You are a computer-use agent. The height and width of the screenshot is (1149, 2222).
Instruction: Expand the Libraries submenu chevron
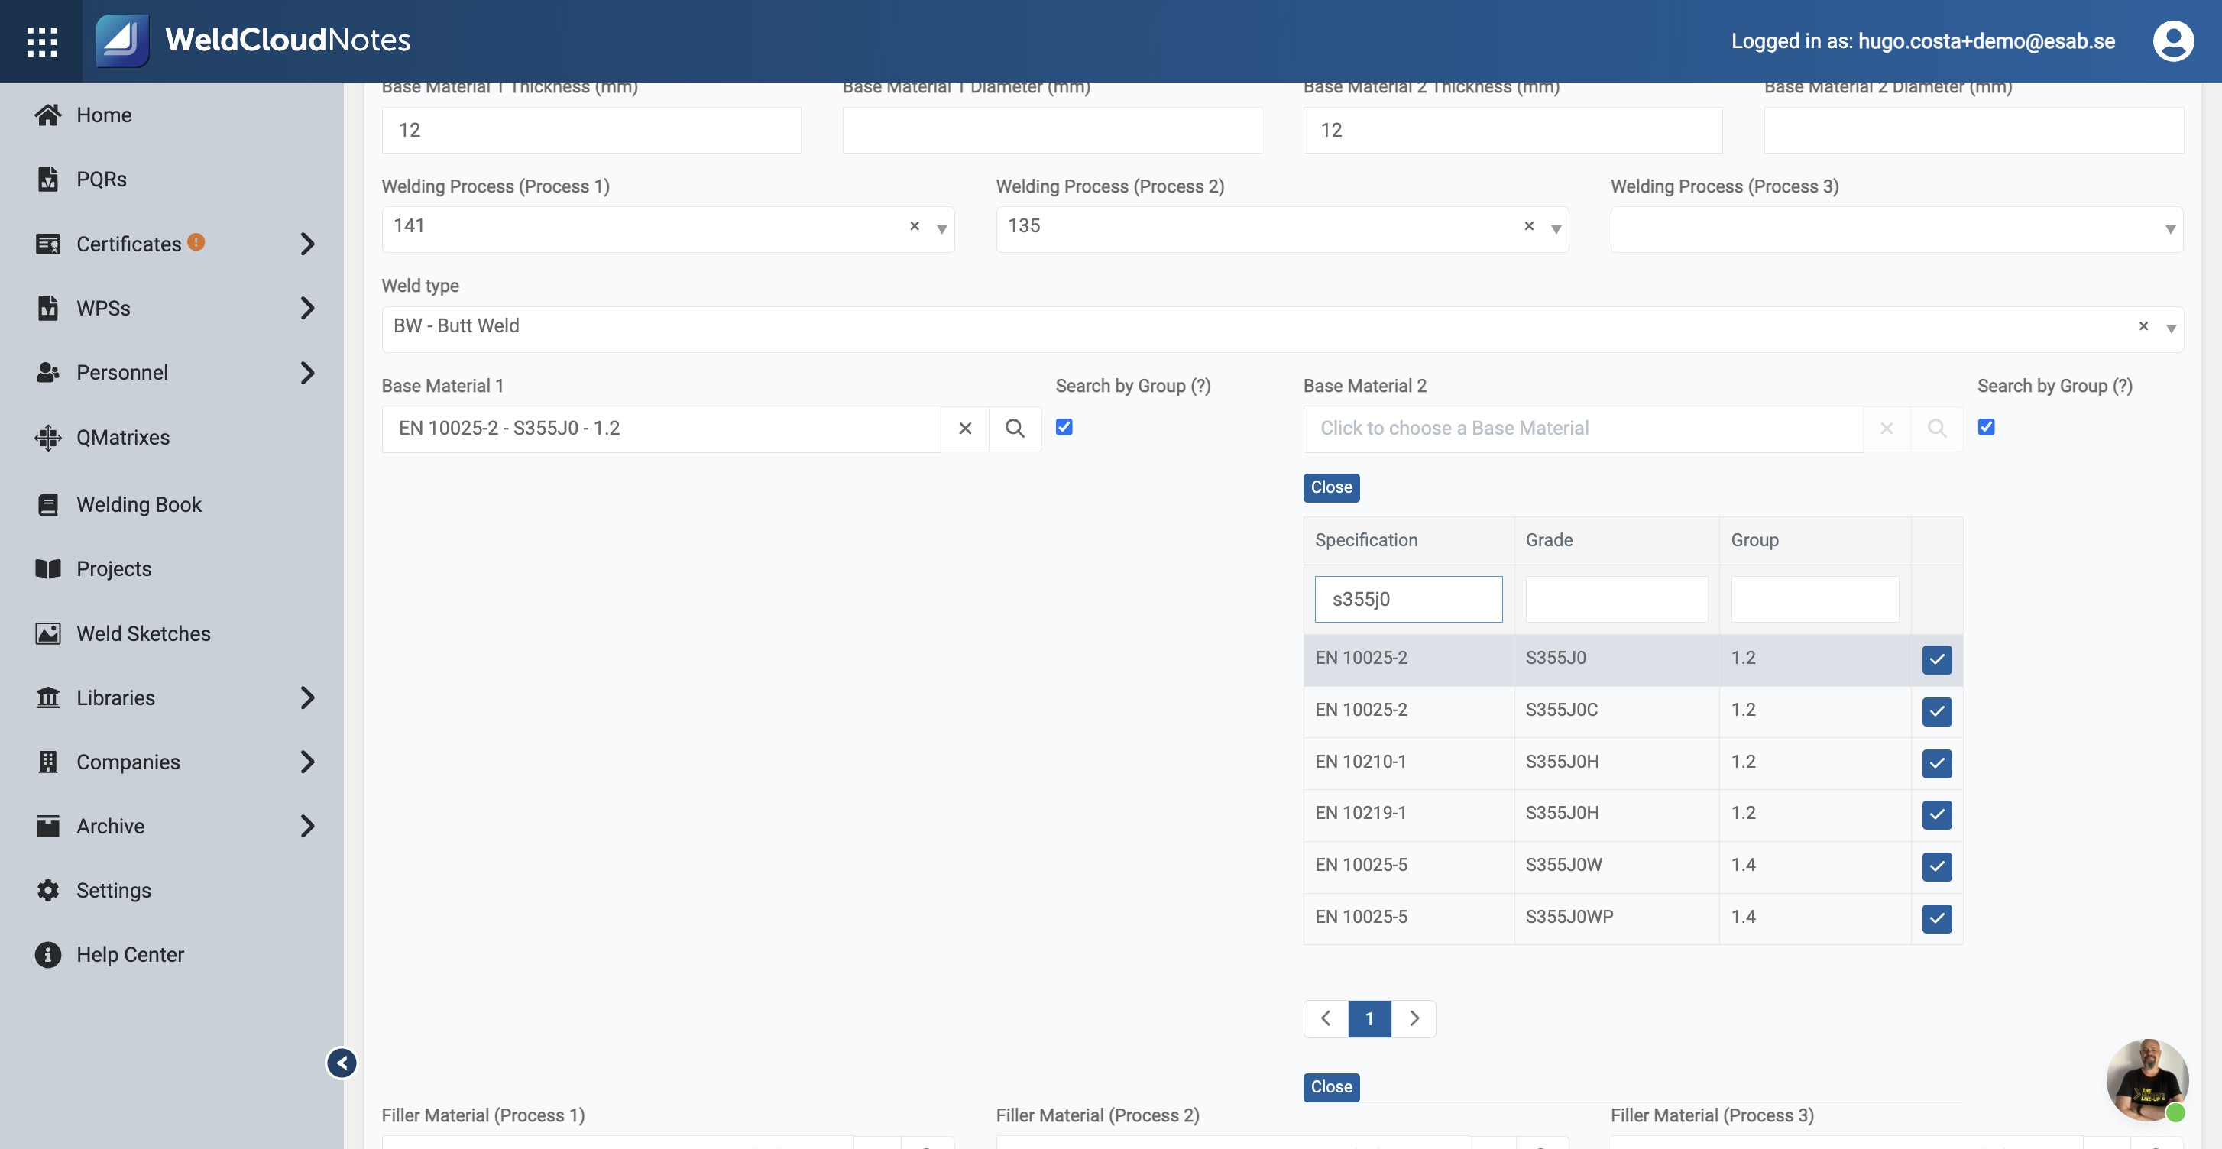tap(307, 697)
